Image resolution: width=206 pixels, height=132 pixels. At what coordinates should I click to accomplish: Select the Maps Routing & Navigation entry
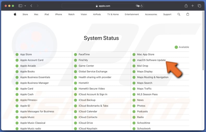[x=153, y=77]
